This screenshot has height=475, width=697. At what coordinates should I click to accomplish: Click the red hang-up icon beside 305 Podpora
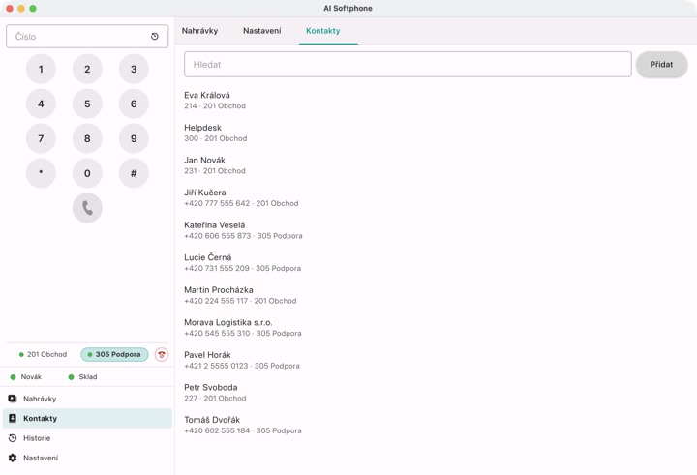click(x=162, y=355)
